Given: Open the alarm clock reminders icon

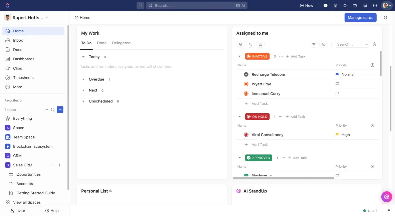Looking at the screenshot, I should pyautogui.click(x=355, y=6).
